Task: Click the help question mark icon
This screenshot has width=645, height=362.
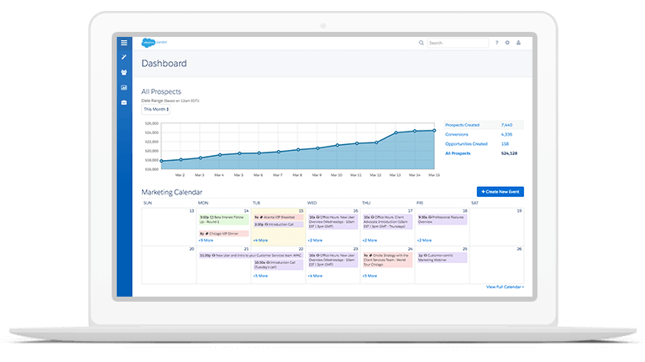Action: [x=496, y=43]
